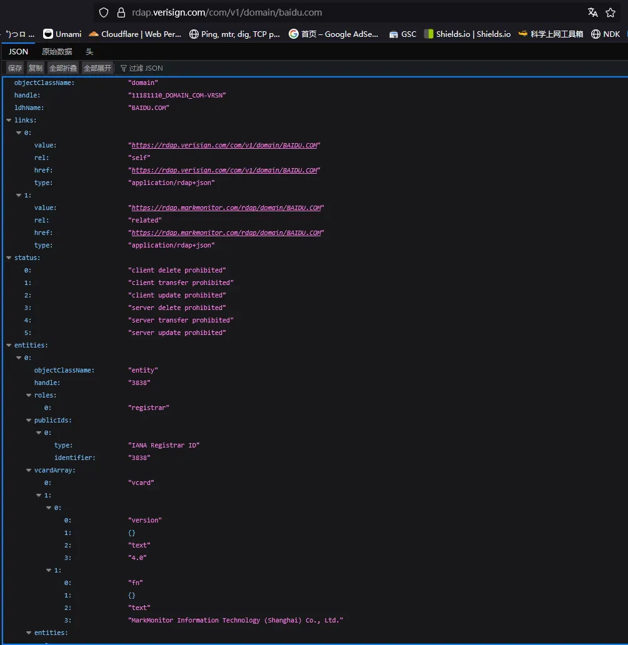Screen dimensions: 628x645
Task: Click the 全部折叠 collapse all button
Action: [63, 67]
